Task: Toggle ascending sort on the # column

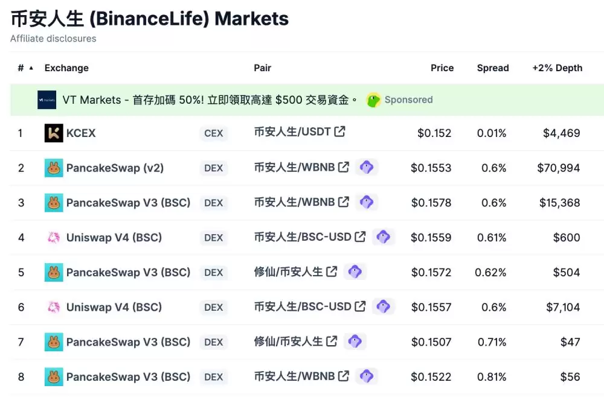Action: (24, 68)
